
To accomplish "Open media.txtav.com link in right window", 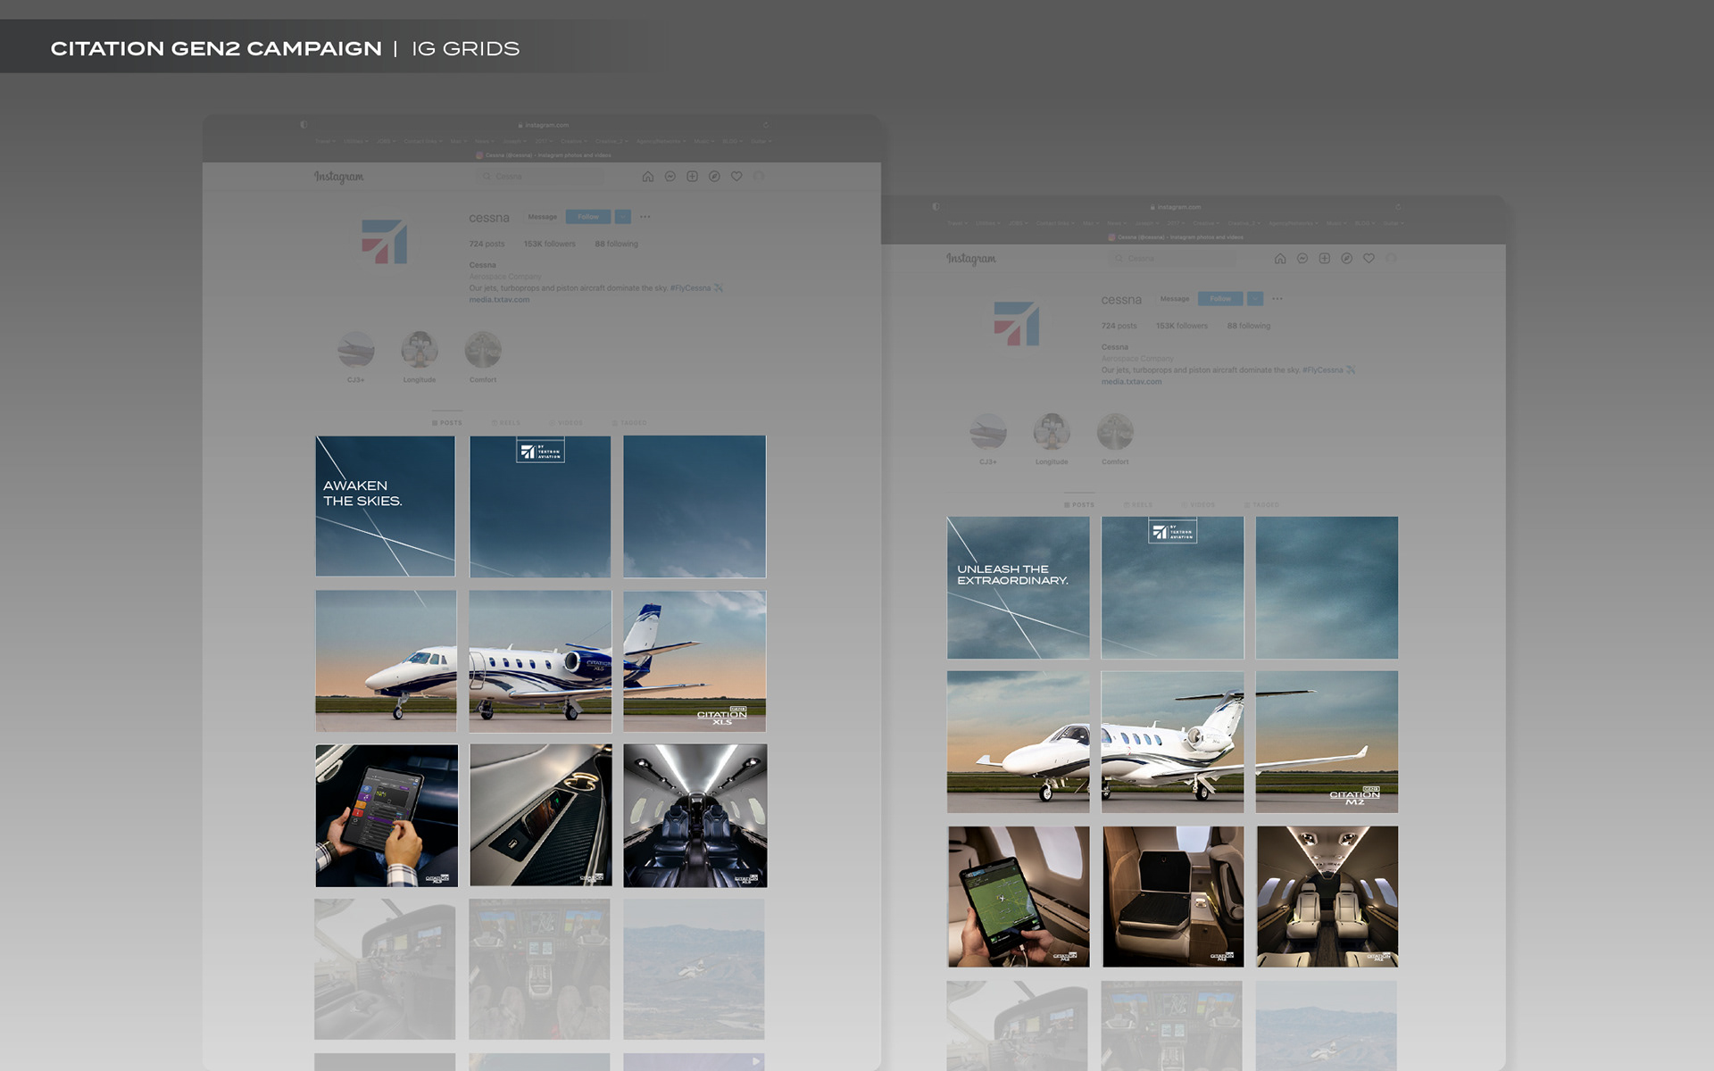I will 1131,382.
